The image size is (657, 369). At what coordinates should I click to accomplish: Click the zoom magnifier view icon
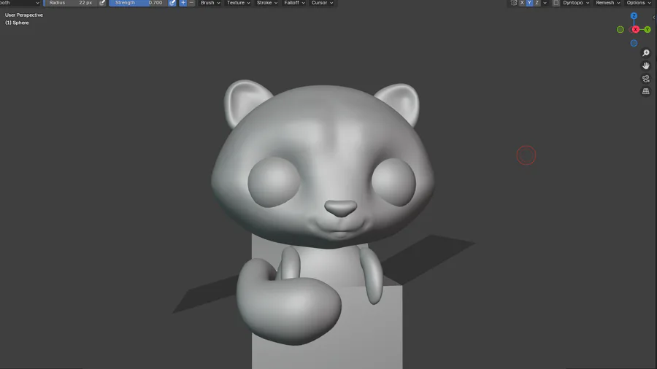[x=646, y=53]
